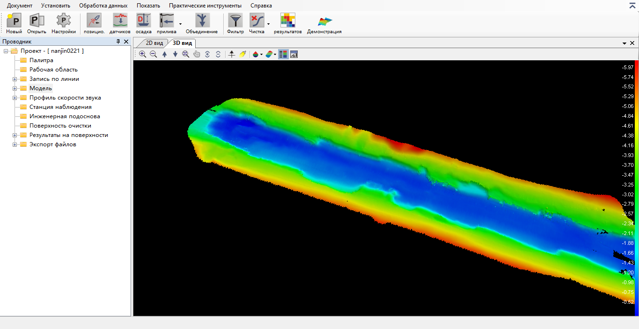
Task: Click the Новый project icon
Action: [14, 21]
